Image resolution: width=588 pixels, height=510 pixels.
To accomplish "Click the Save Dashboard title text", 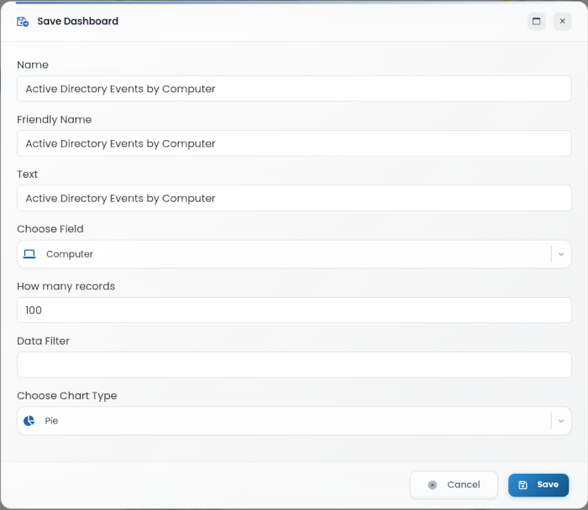I will (x=77, y=21).
